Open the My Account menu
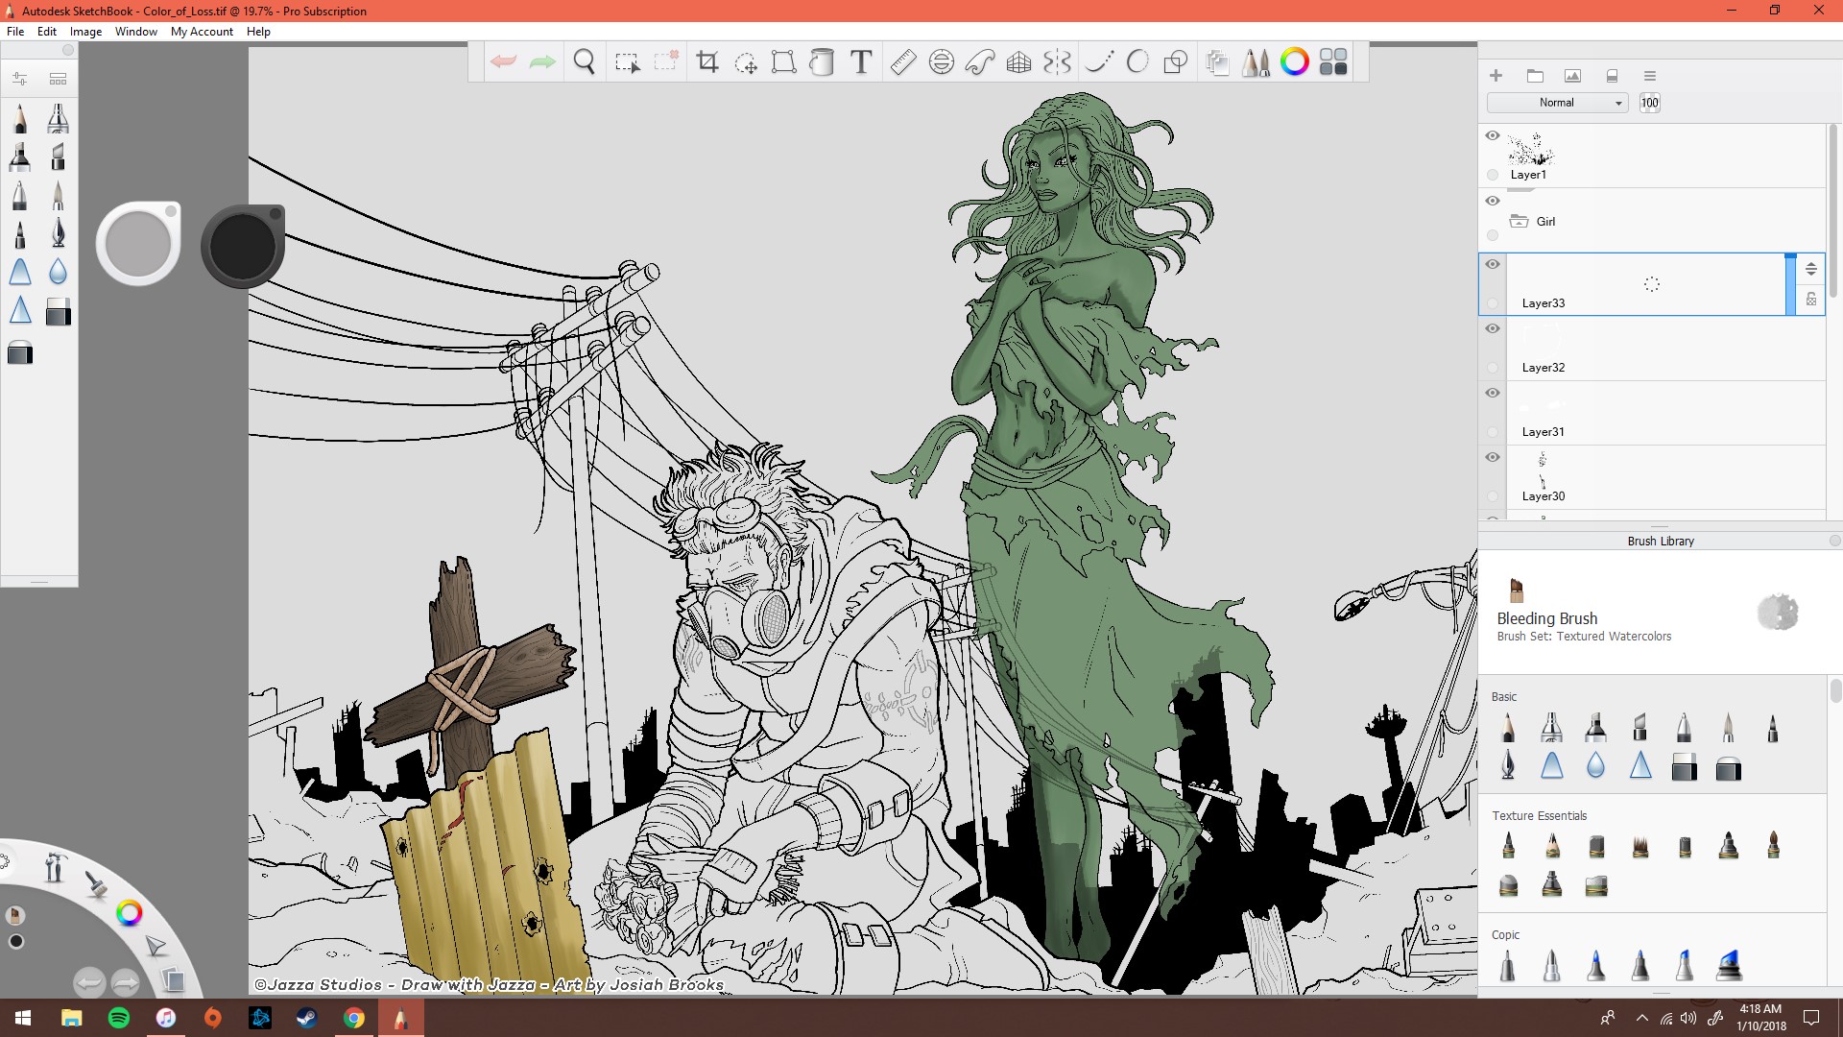Image resolution: width=1843 pixels, height=1037 pixels. click(202, 32)
